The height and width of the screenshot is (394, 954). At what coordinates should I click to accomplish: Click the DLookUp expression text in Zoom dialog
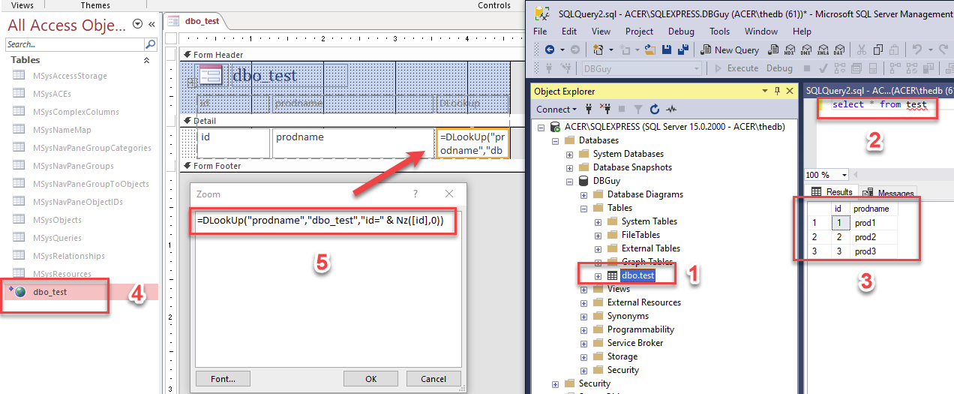click(x=321, y=221)
